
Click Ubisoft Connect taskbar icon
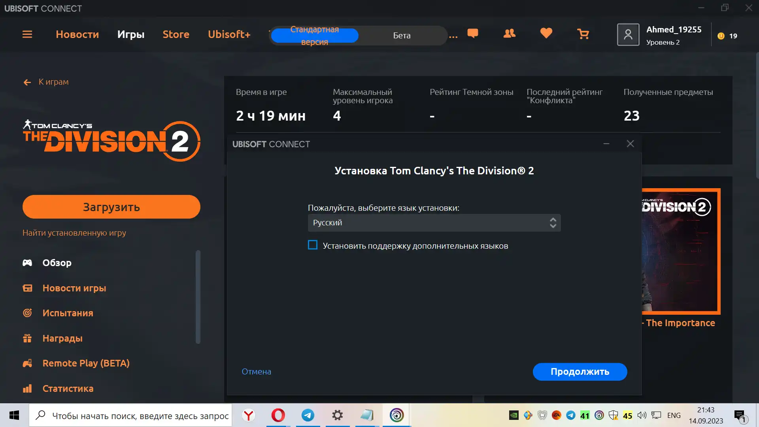[396, 415]
